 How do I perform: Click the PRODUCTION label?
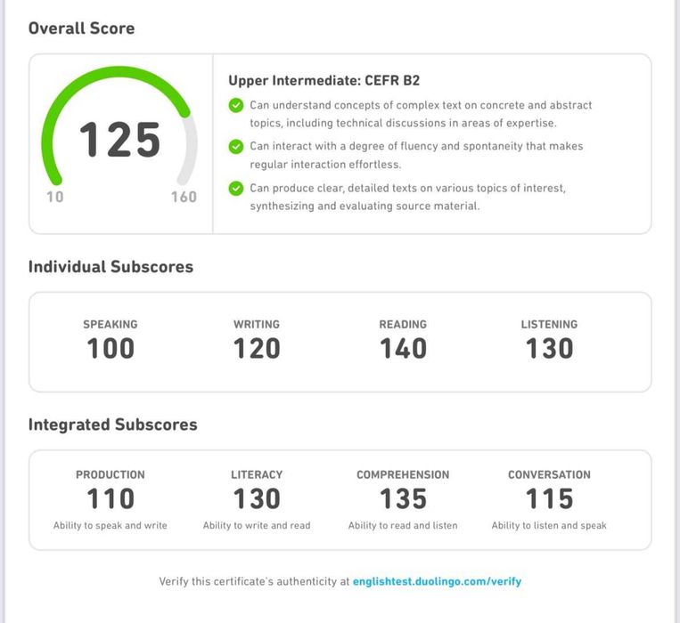[111, 474]
